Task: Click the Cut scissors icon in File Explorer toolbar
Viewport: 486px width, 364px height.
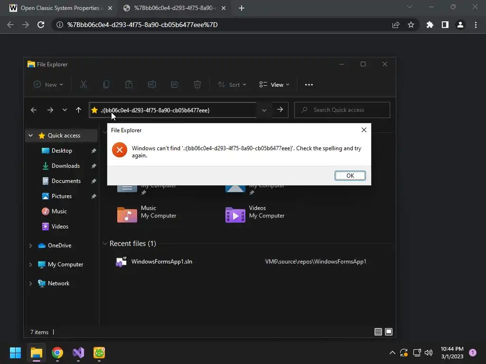Action: click(x=84, y=84)
